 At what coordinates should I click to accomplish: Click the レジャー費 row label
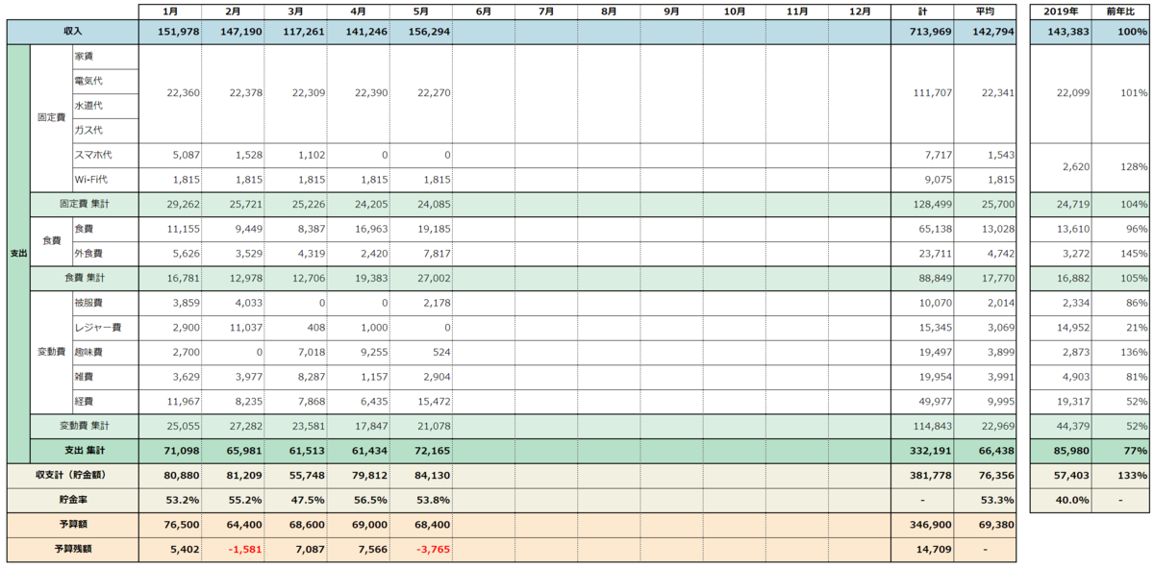105,327
